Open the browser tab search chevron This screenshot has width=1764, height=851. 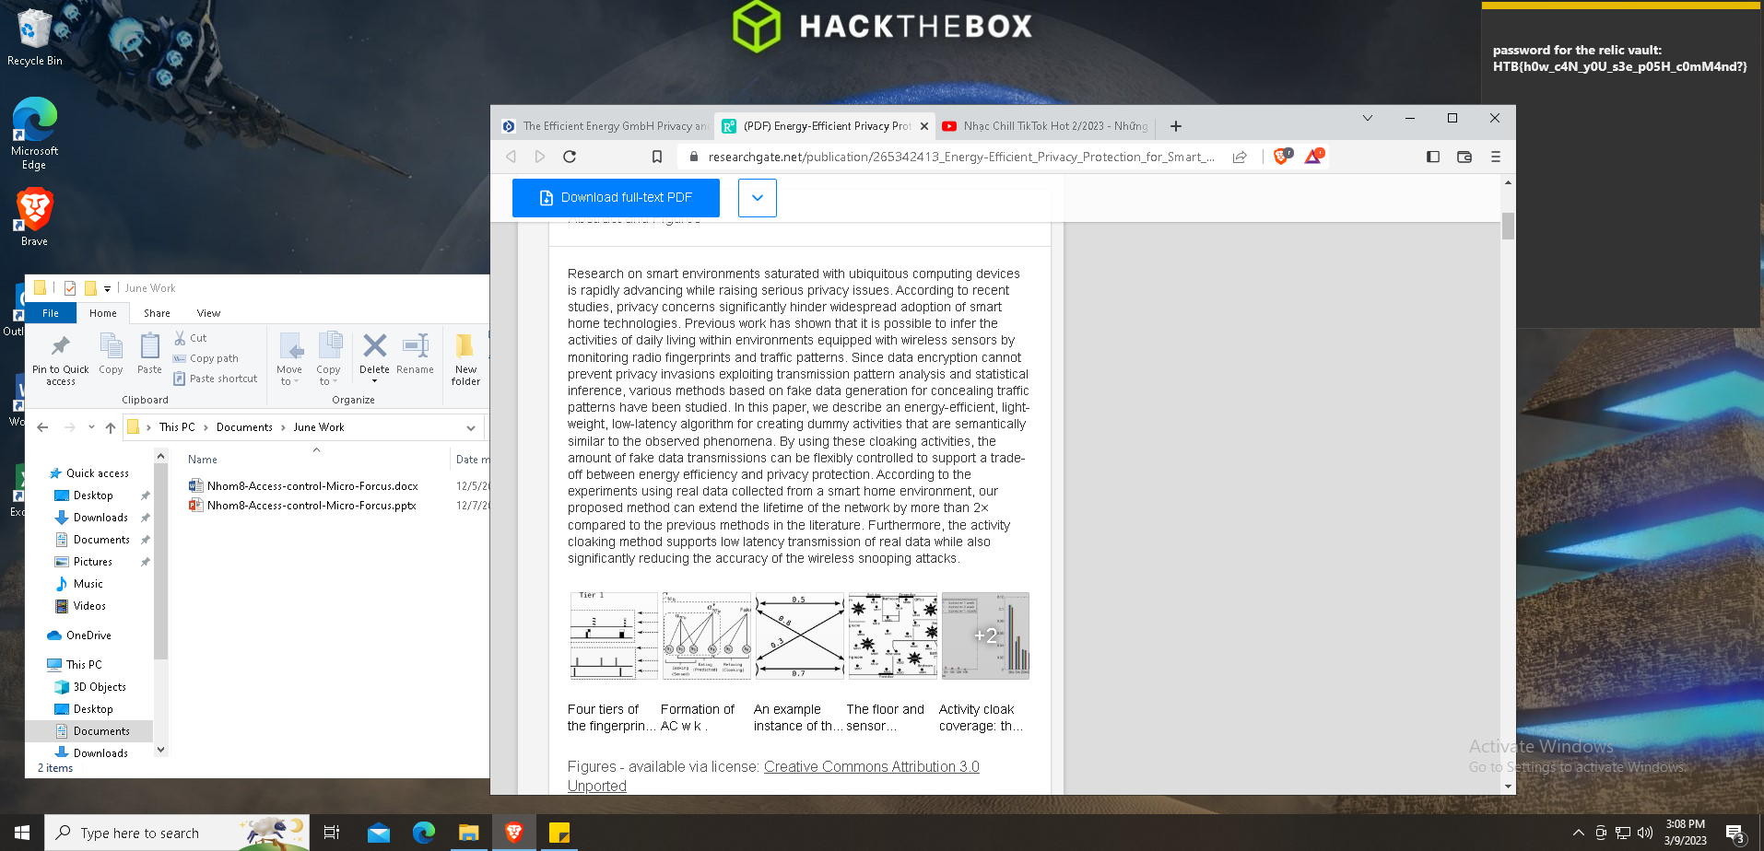pos(1367,118)
